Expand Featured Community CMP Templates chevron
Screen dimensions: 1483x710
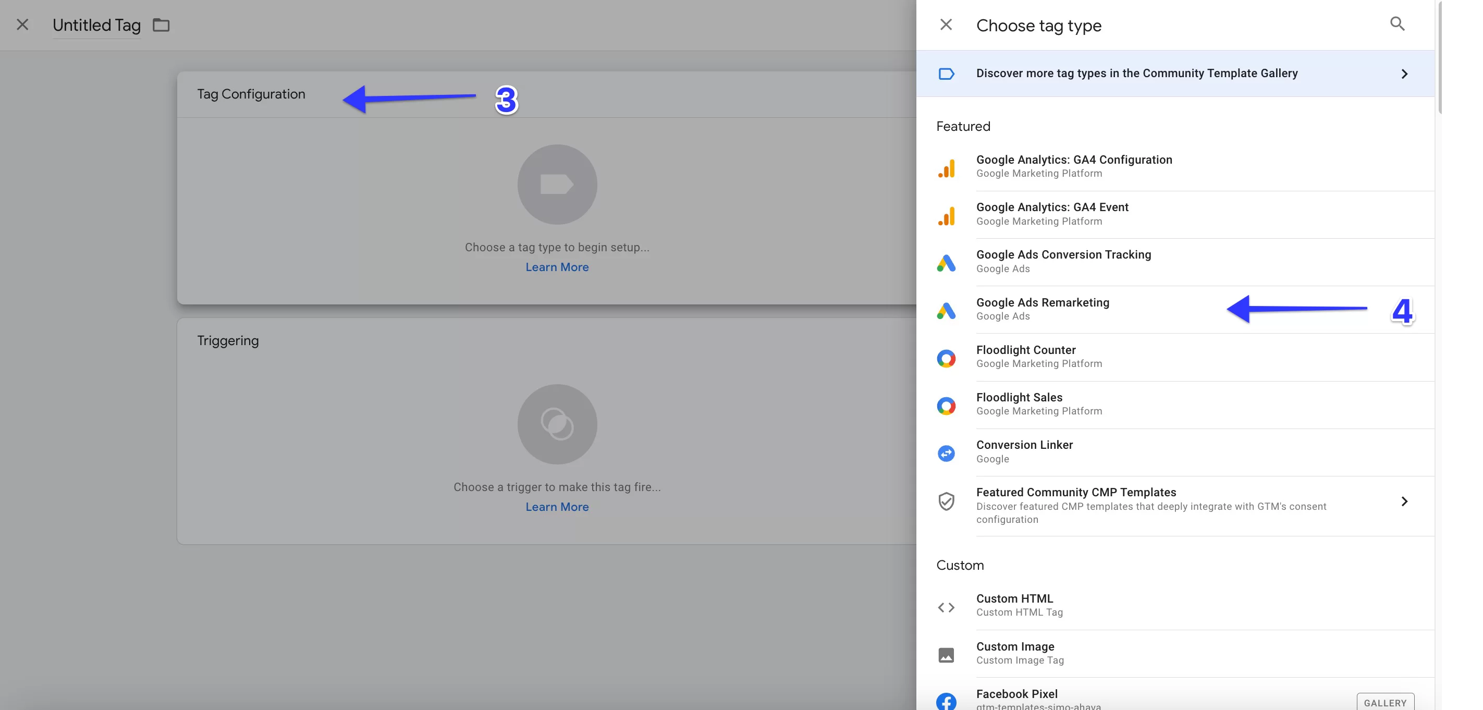coord(1405,501)
